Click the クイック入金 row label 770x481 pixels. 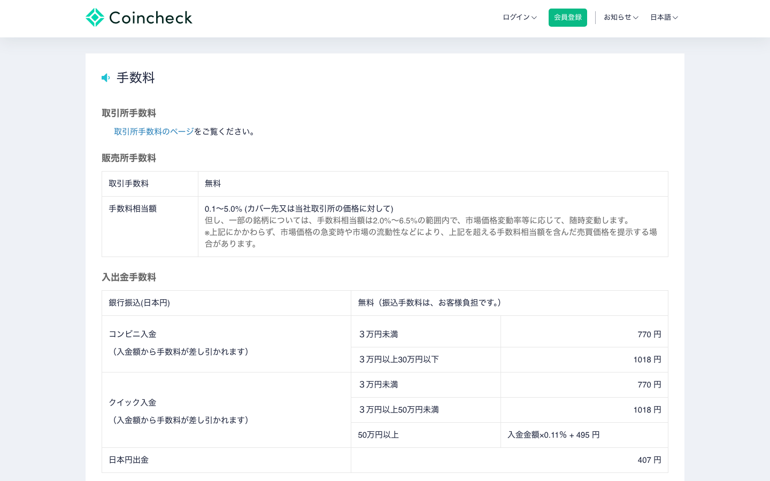coord(133,402)
